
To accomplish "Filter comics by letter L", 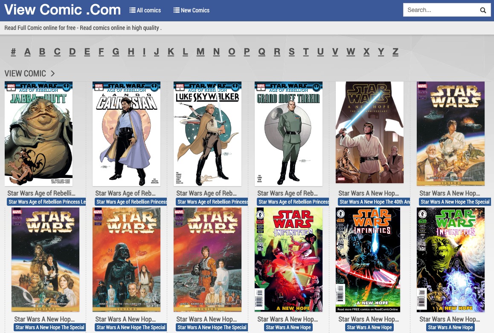I will point(185,52).
